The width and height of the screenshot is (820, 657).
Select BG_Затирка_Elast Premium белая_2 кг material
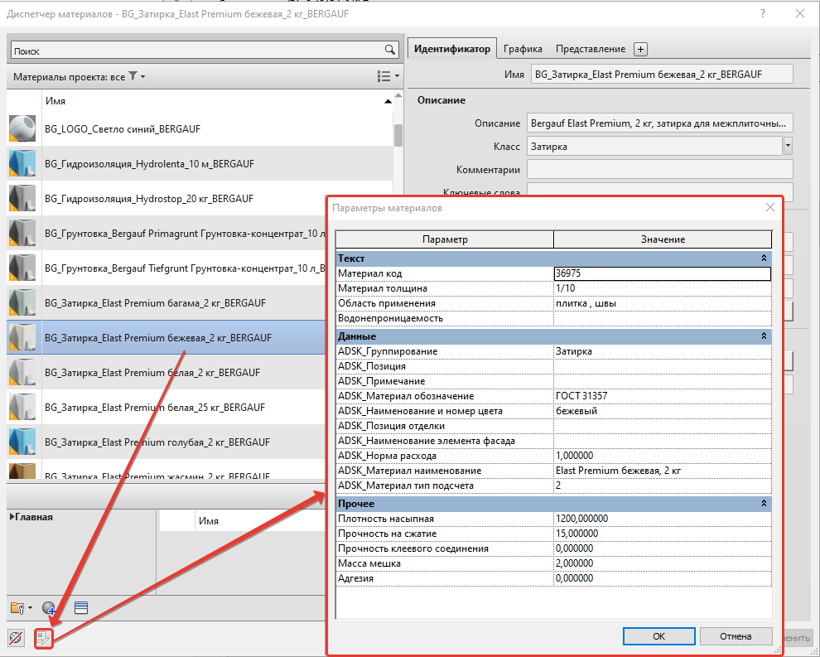166,373
